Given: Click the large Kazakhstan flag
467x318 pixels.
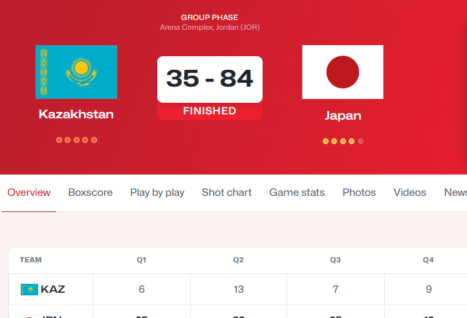Looking at the screenshot, I should pos(76,72).
